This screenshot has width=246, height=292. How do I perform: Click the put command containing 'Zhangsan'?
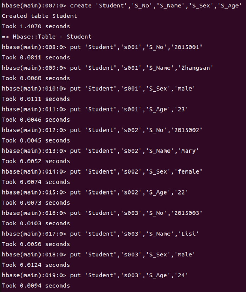coord(108,68)
